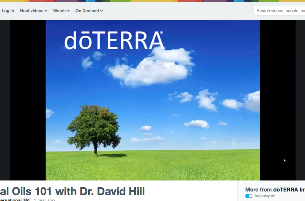The height and width of the screenshot is (201, 305).
Task: Expand the Watch menu
Action: tap(61, 11)
